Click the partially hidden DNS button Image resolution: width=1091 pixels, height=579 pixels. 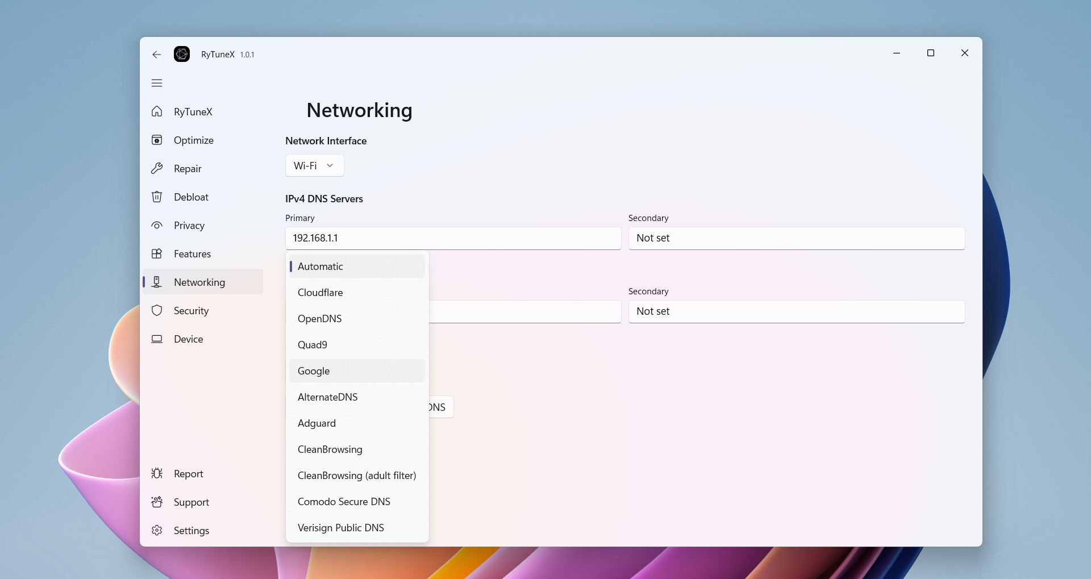[x=441, y=407]
